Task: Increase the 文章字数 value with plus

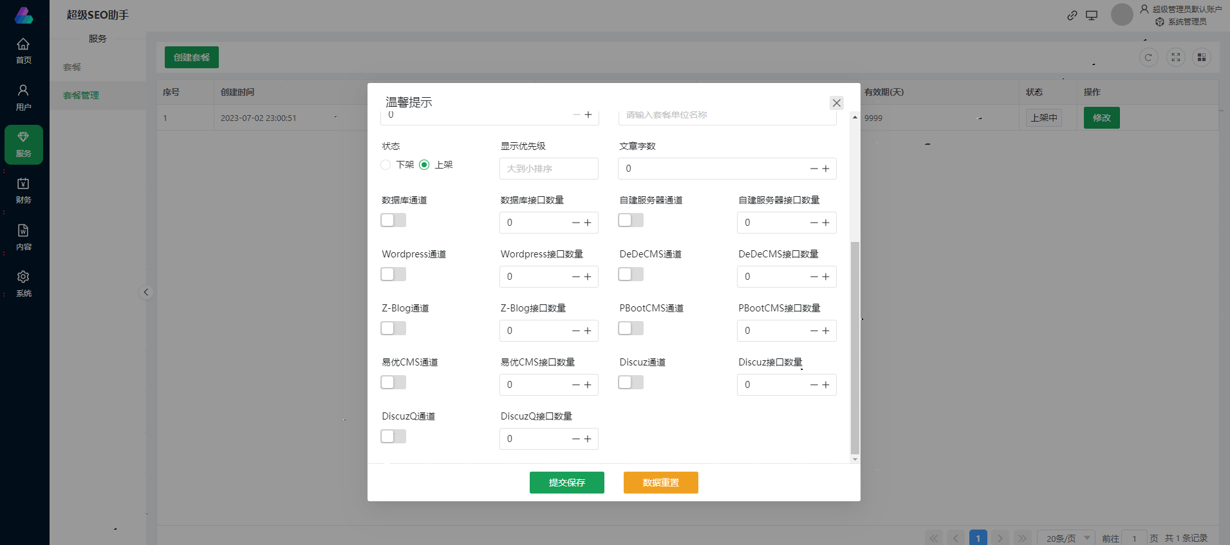Action: (826, 169)
